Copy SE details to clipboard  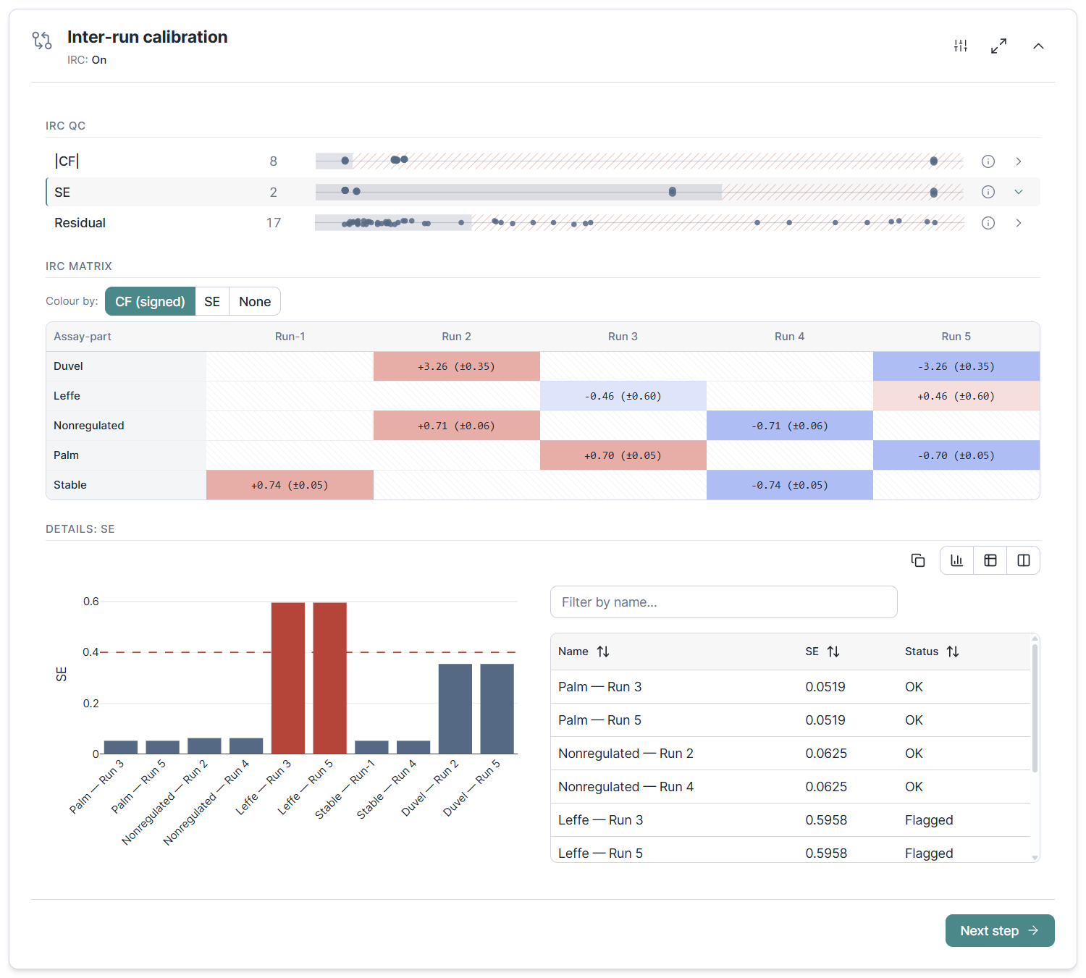(918, 560)
